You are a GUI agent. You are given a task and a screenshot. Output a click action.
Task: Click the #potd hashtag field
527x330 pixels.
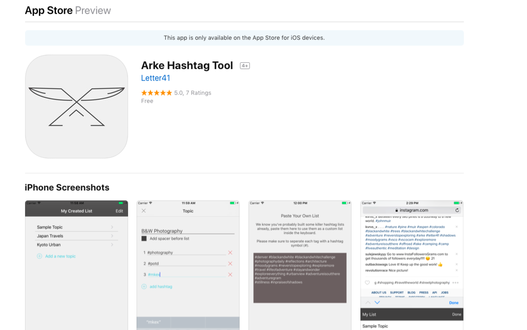point(187,263)
